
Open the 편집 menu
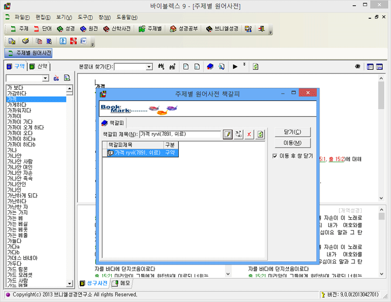(x=43, y=17)
